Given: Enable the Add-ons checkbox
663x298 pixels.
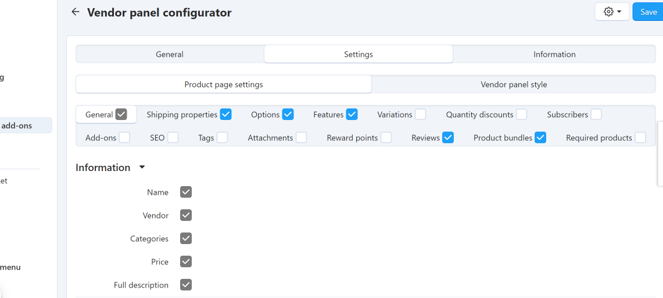Looking at the screenshot, I should [124, 137].
